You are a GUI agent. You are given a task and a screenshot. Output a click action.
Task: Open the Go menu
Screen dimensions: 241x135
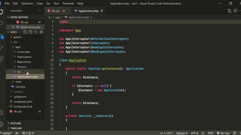click(48, 3)
